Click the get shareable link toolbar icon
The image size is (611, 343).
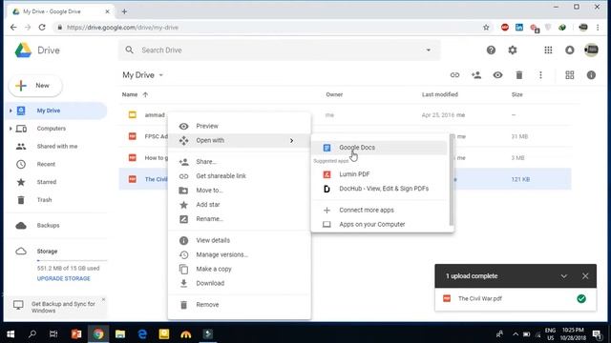(454, 75)
